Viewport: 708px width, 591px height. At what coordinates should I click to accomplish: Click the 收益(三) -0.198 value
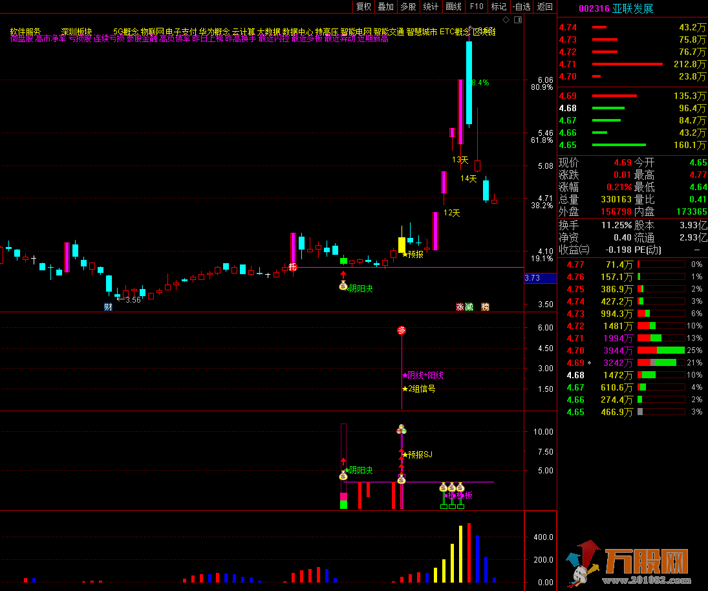618,250
